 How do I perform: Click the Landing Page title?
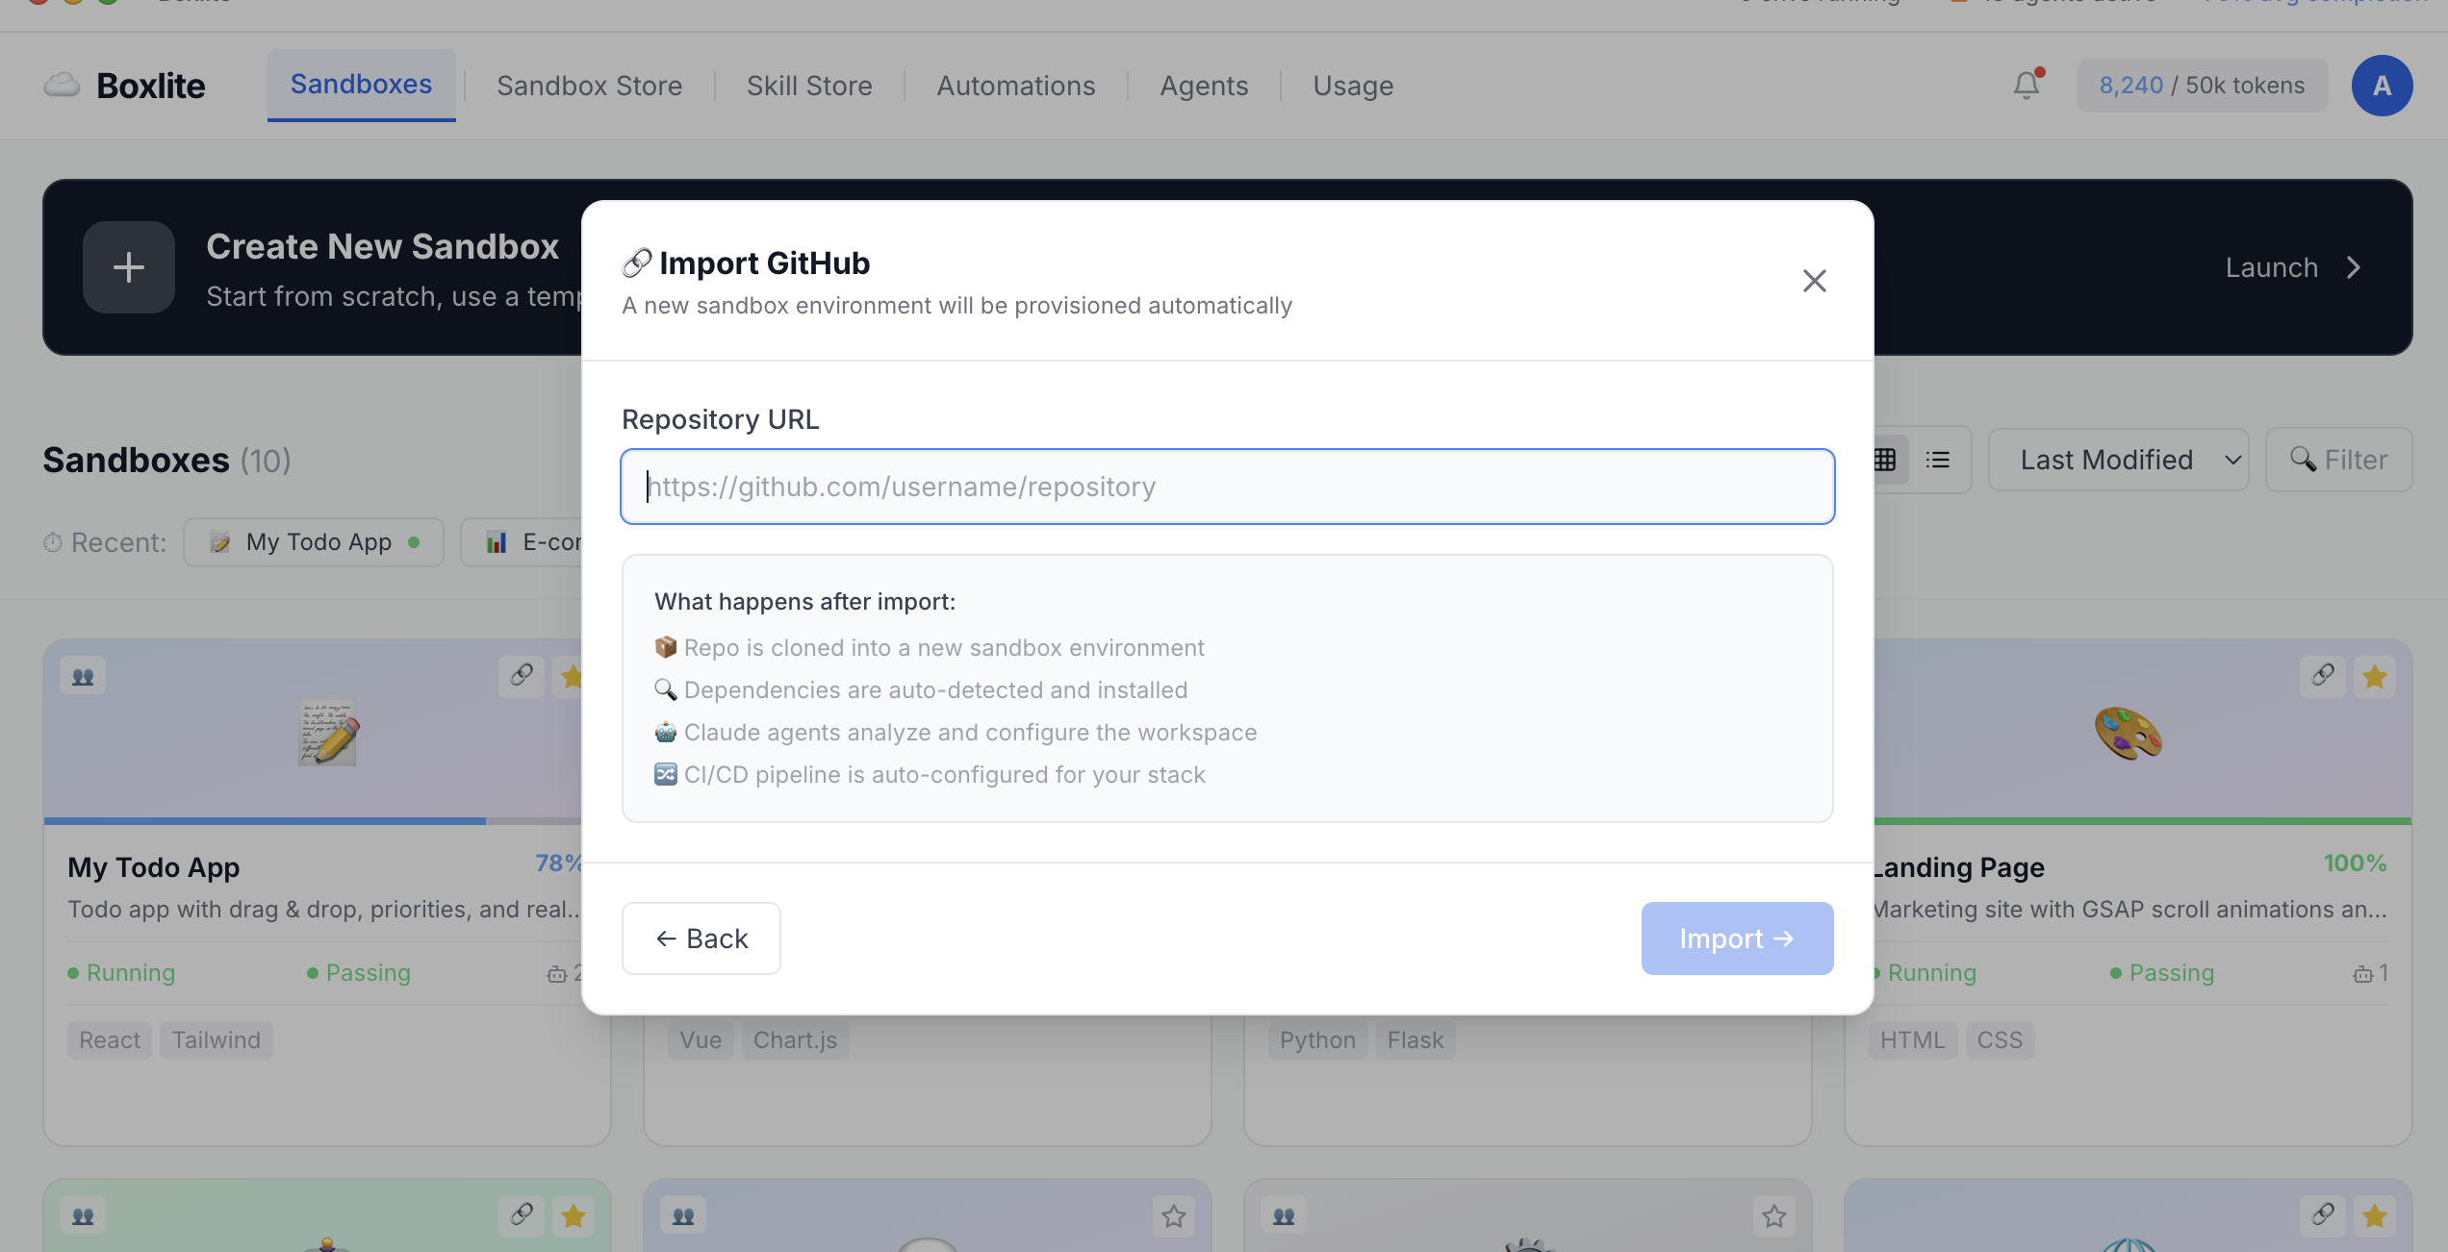pos(1959,867)
